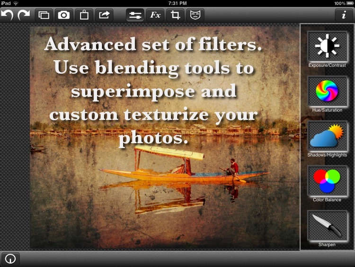355x267 pixels.
Task: Tap the boat photo on the canvas
Action: click(165, 137)
